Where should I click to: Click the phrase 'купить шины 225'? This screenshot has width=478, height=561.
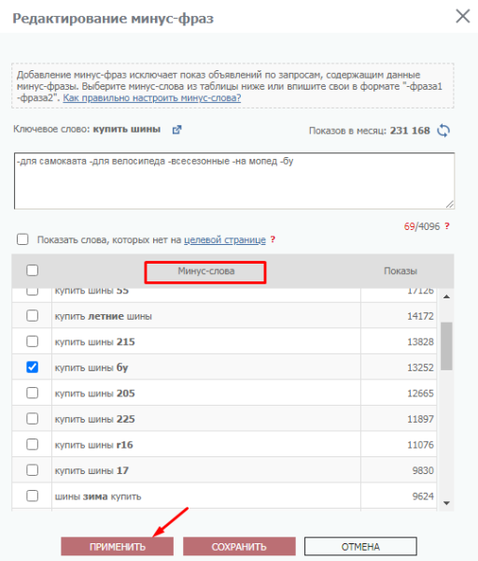[94, 420]
